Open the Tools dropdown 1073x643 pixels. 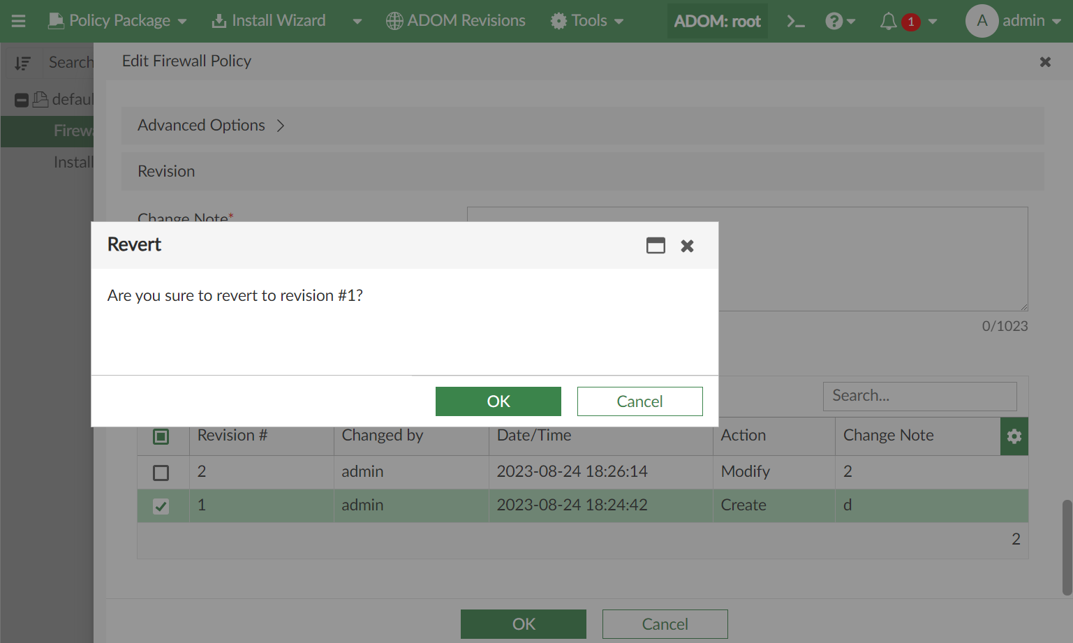click(x=587, y=20)
